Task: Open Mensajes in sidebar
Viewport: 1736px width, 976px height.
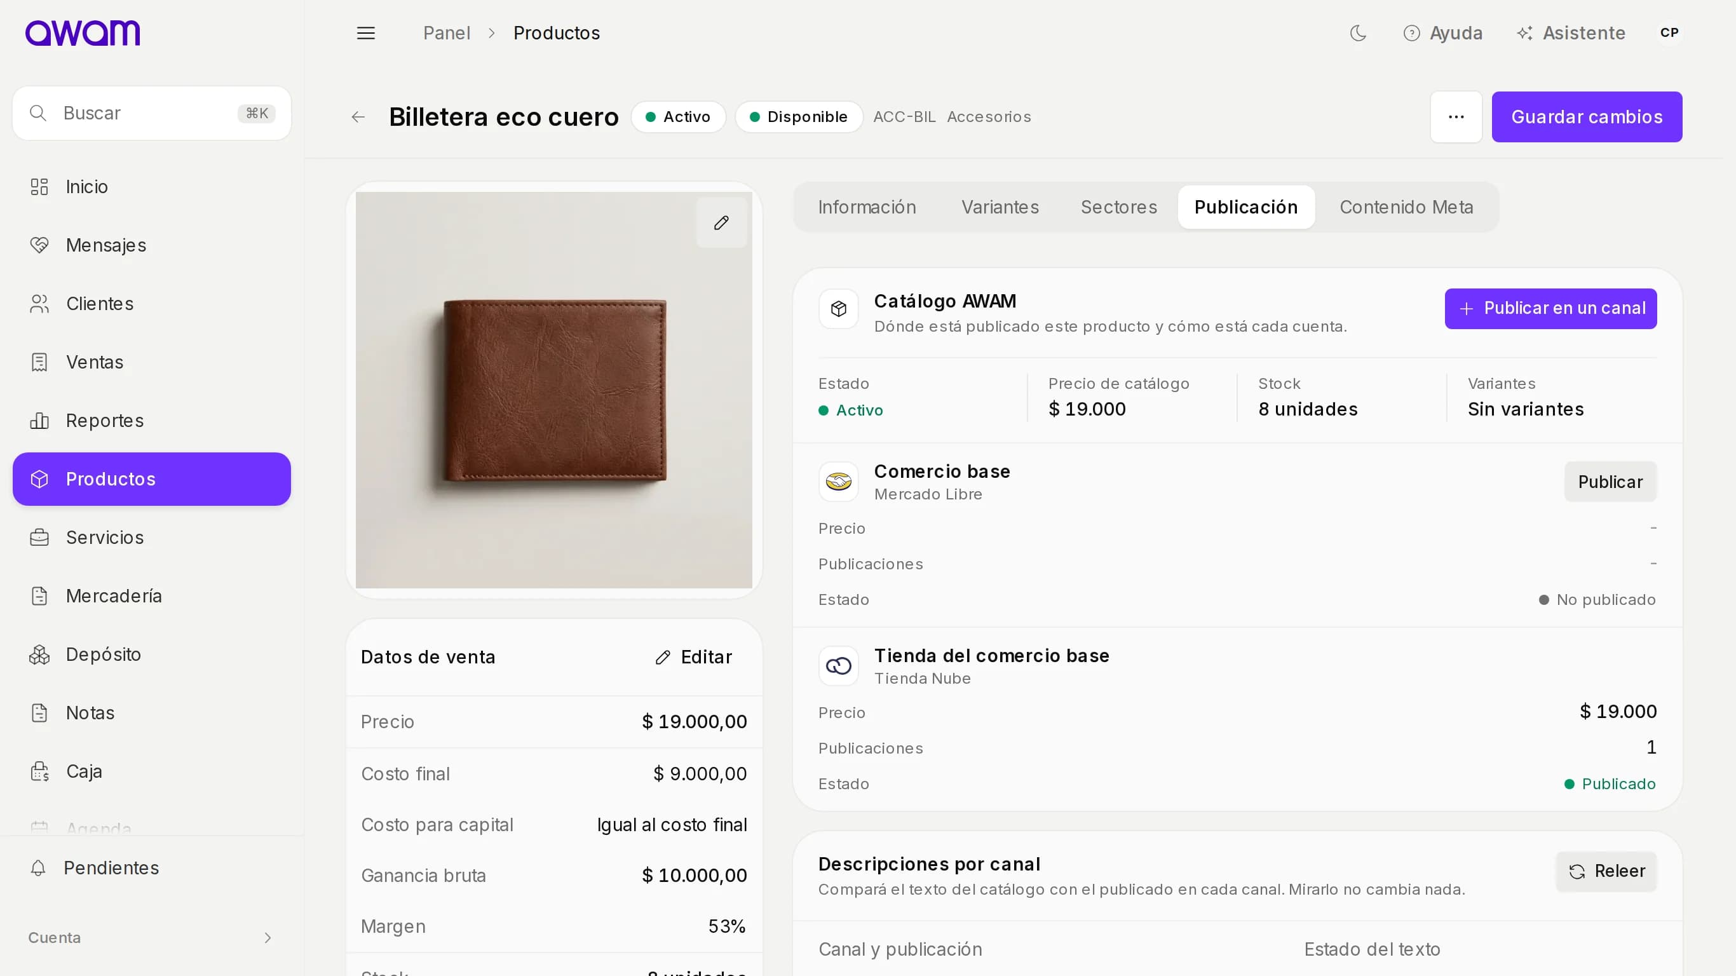Action: [x=152, y=245]
